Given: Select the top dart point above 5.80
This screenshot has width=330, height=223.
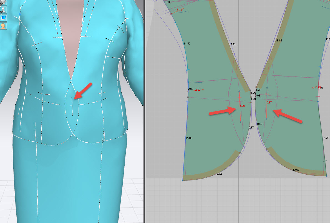Looking at the screenshot, I should click(x=239, y=91).
